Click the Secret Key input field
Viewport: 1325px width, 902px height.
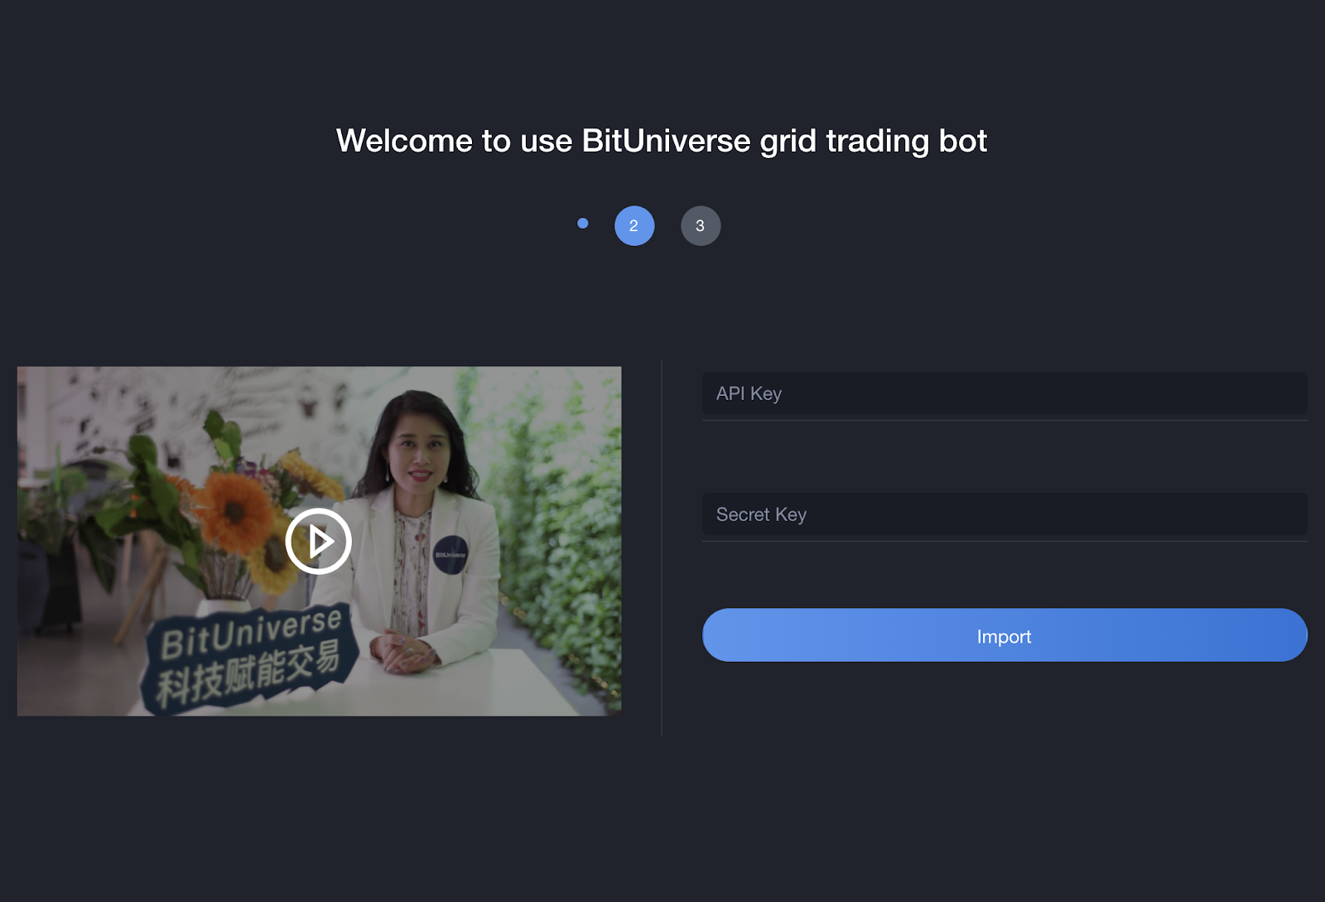click(x=1005, y=514)
